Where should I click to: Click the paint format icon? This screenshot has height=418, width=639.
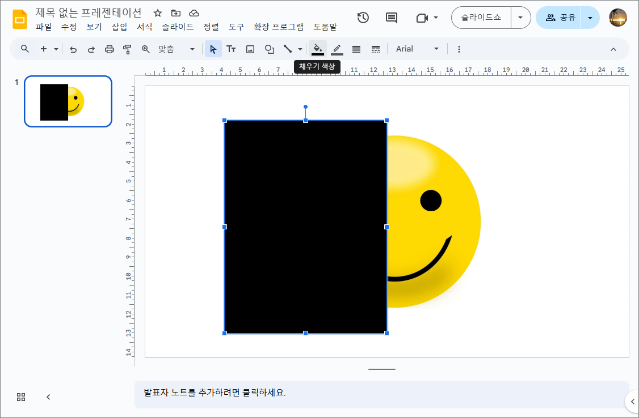pyautogui.click(x=127, y=49)
